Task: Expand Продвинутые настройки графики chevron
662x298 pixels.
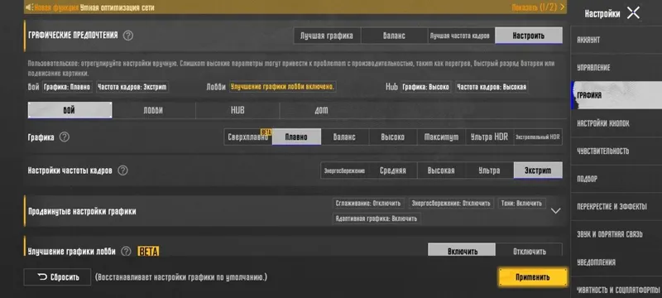Action: coord(556,210)
